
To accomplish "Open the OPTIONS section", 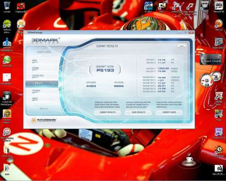I will coord(36,68).
